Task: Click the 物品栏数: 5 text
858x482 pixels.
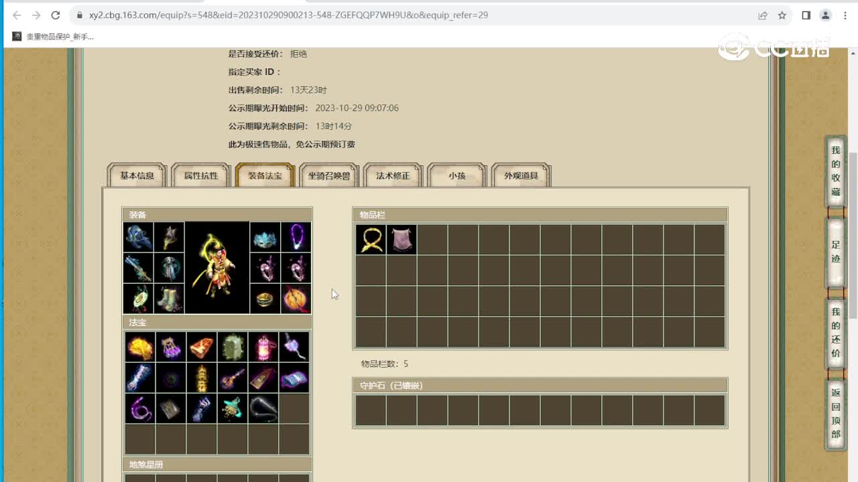Action: pyautogui.click(x=385, y=364)
